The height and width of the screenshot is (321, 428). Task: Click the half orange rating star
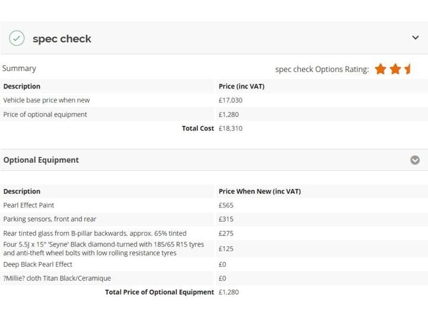(x=408, y=69)
